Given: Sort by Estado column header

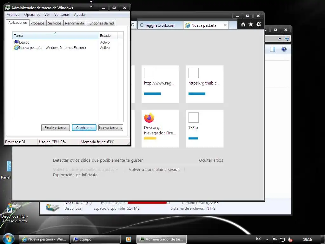Looking at the screenshot, I should pos(108,36).
